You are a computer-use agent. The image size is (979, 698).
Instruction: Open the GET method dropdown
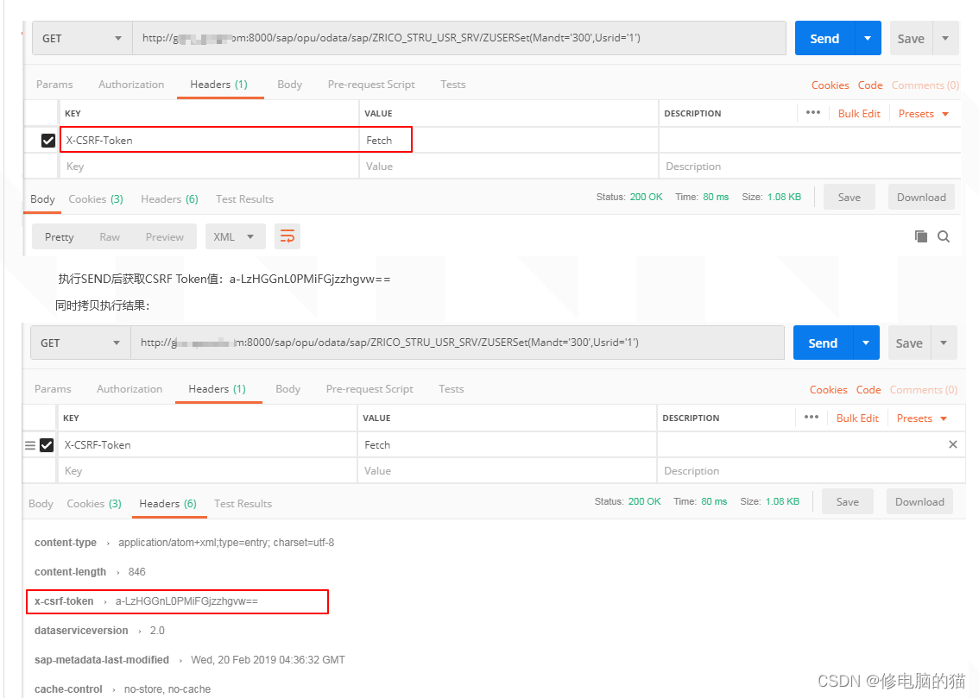(x=81, y=38)
